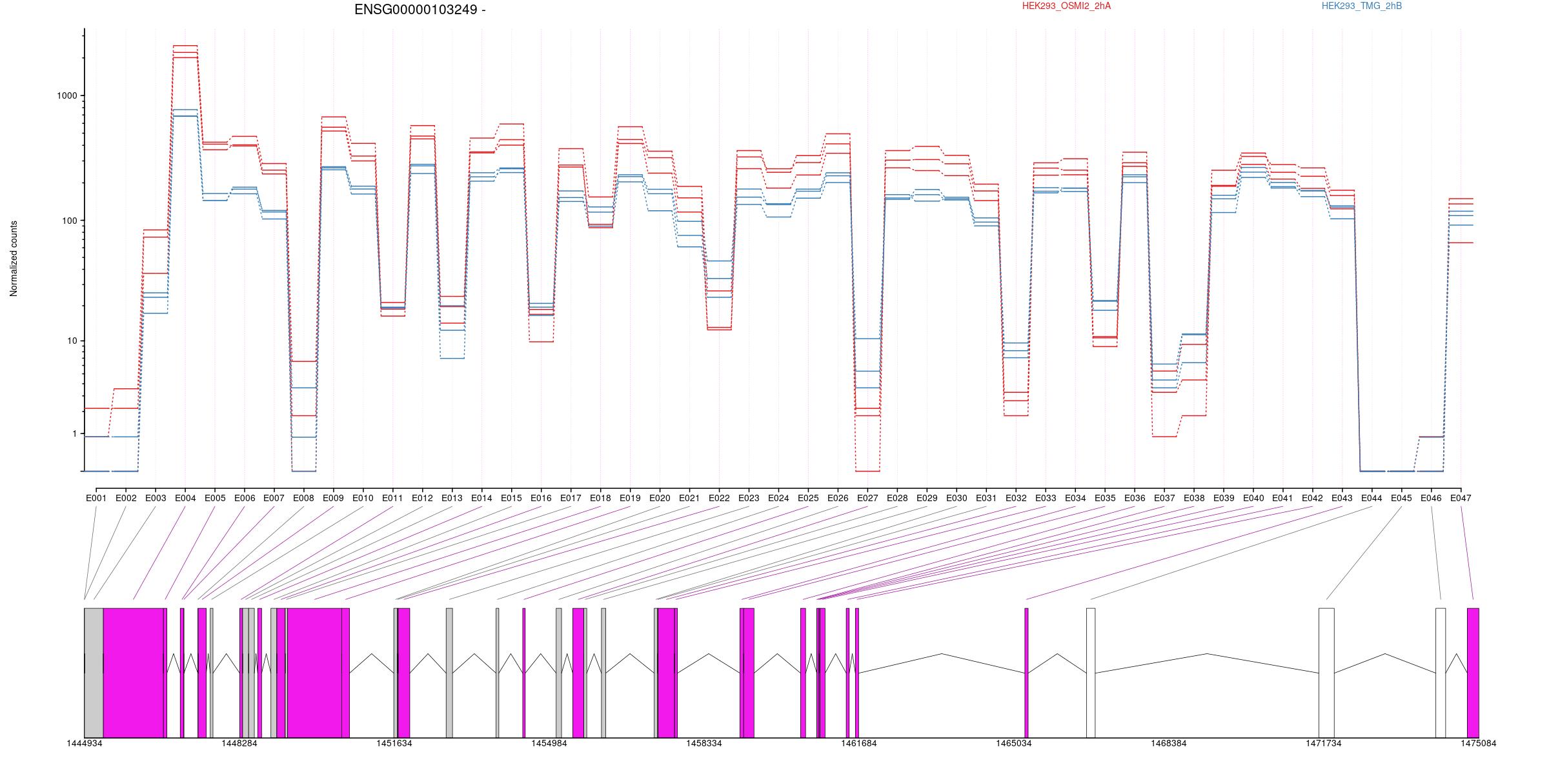
Task: Click exon label E003
Action: coord(156,498)
